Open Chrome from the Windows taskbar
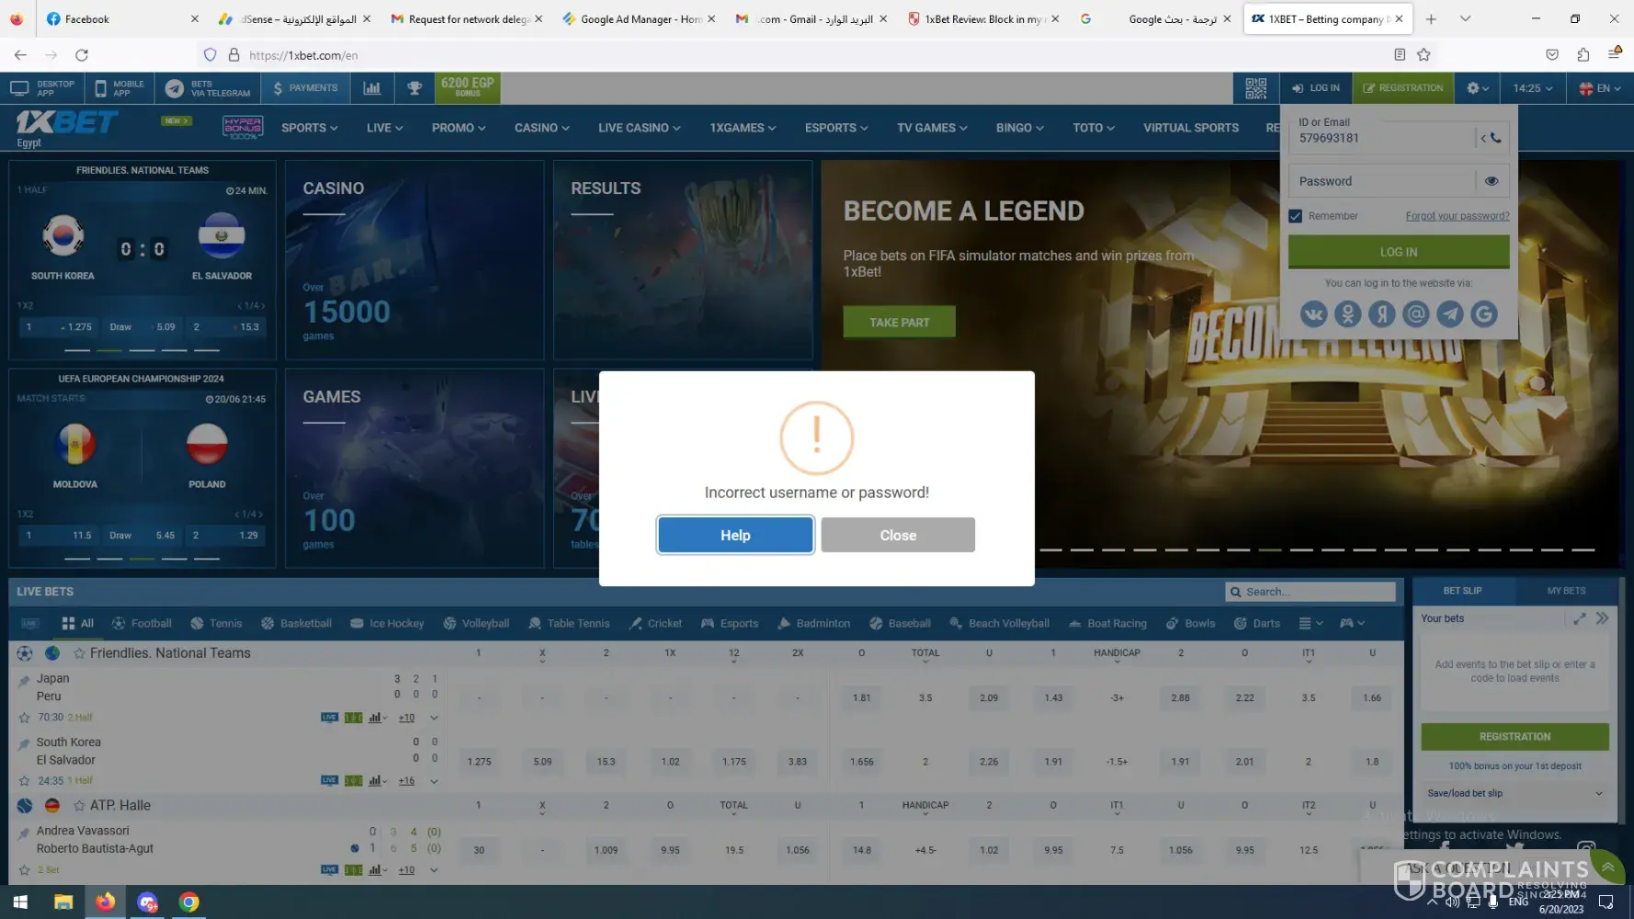This screenshot has width=1634, height=919. tap(189, 902)
